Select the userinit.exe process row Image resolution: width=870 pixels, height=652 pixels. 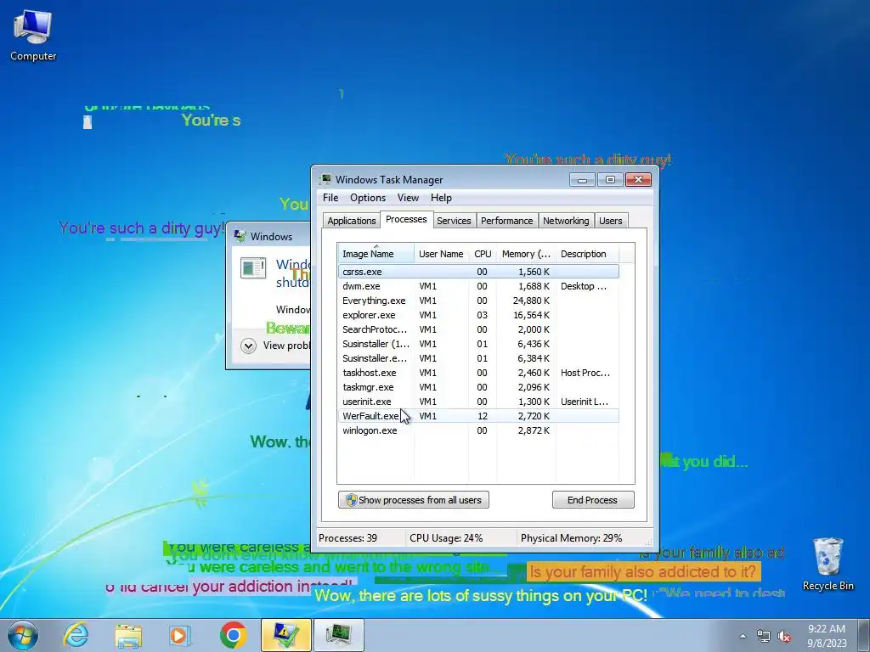[x=478, y=402]
